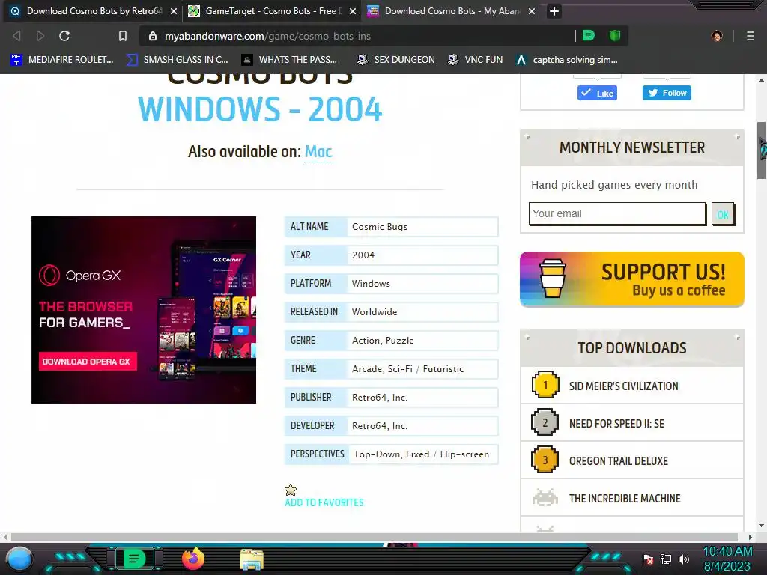Click the browser forward arrow

(x=40, y=36)
